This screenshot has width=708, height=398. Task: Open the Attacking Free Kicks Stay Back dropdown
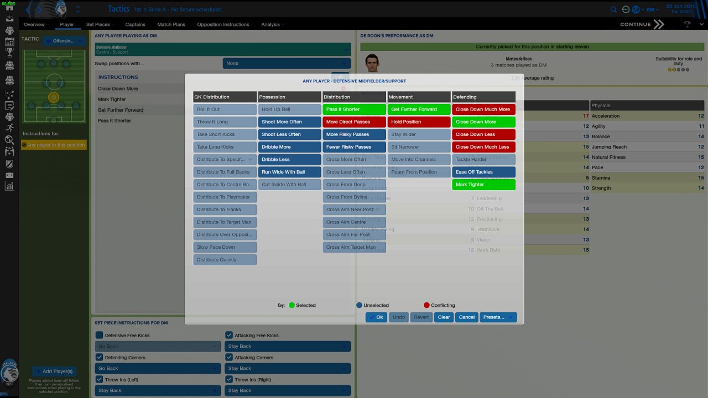coord(288,346)
